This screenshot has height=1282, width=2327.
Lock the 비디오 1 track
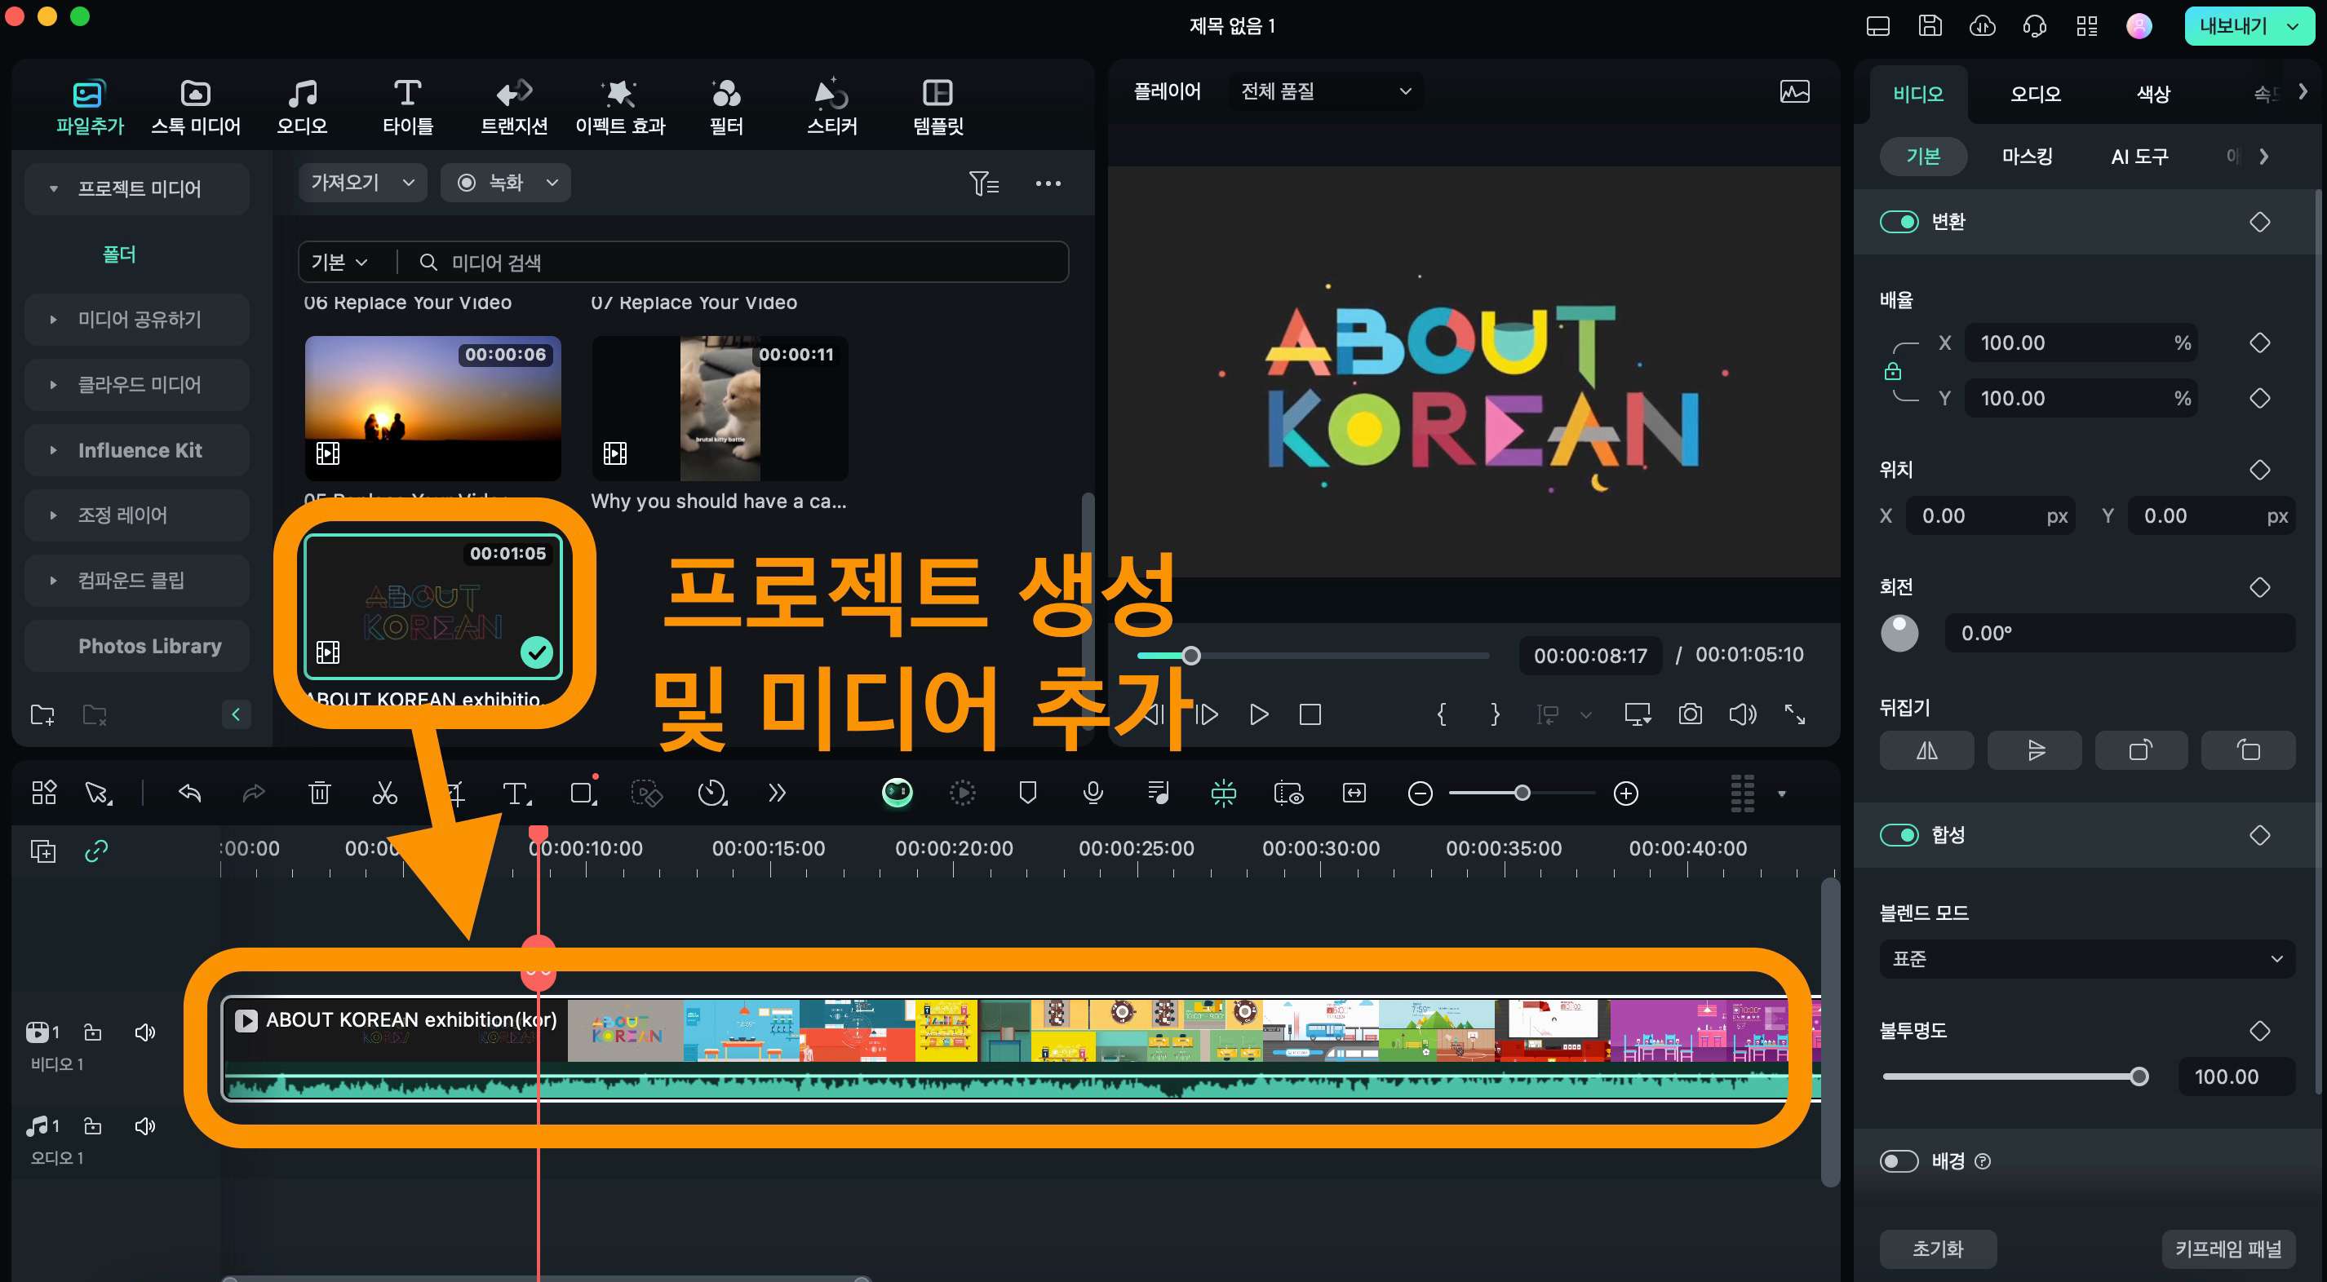pos(92,1031)
